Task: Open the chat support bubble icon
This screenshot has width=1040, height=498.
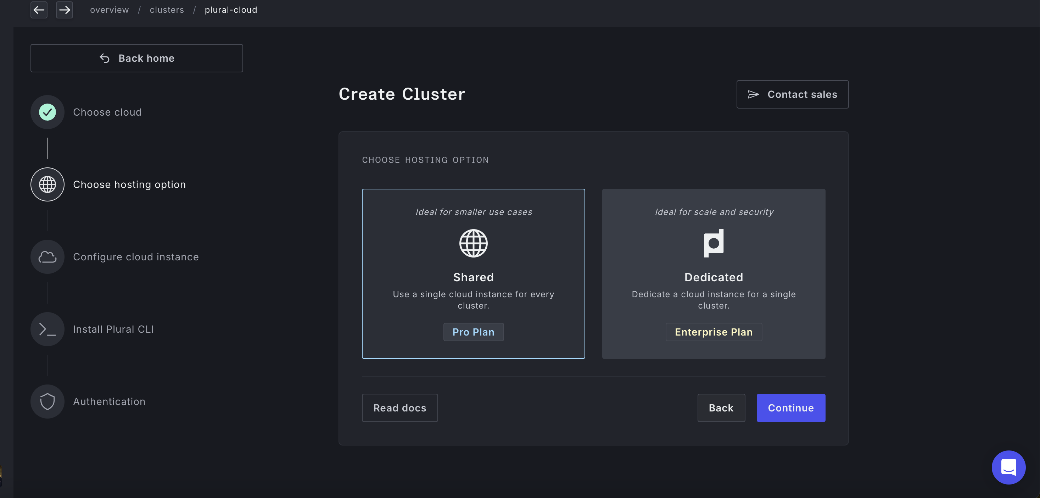Action: click(x=1008, y=467)
